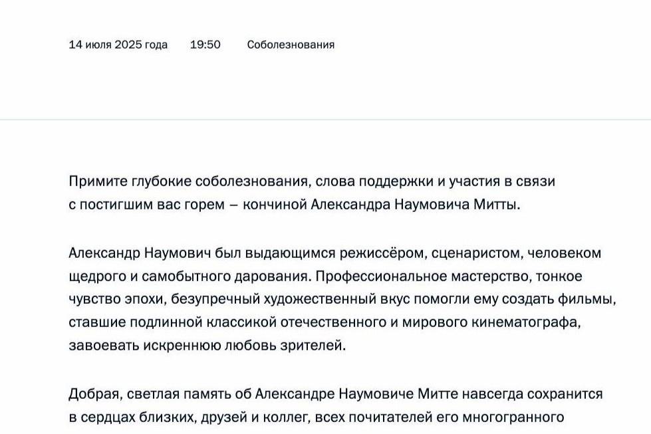Click the horizontal divider line below the header

pos(325,120)
